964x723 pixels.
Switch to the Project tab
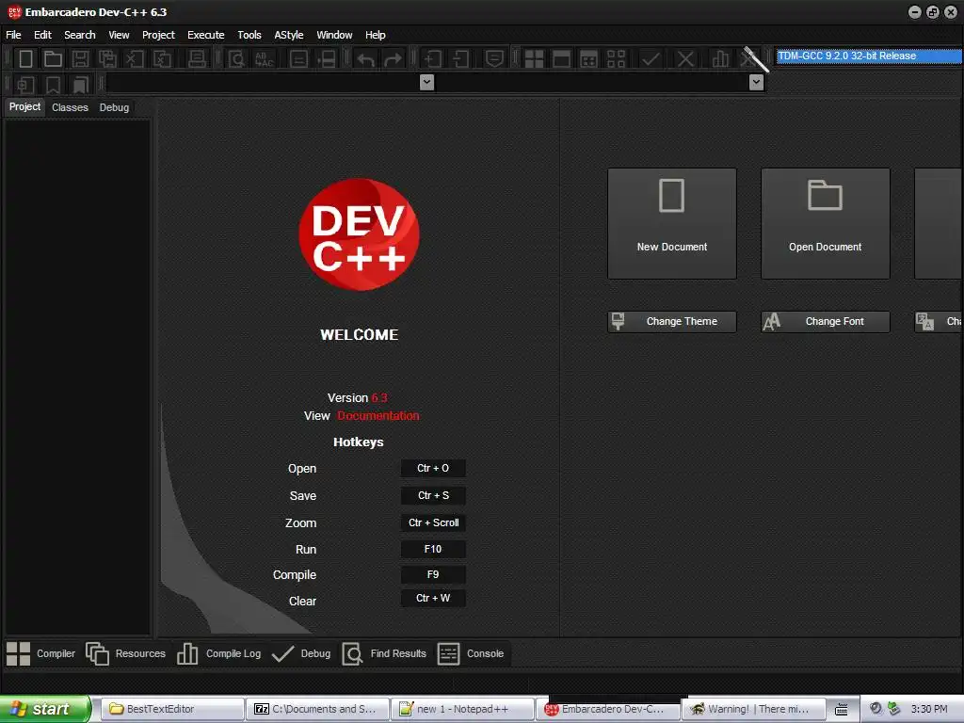(x=24, y=107)
